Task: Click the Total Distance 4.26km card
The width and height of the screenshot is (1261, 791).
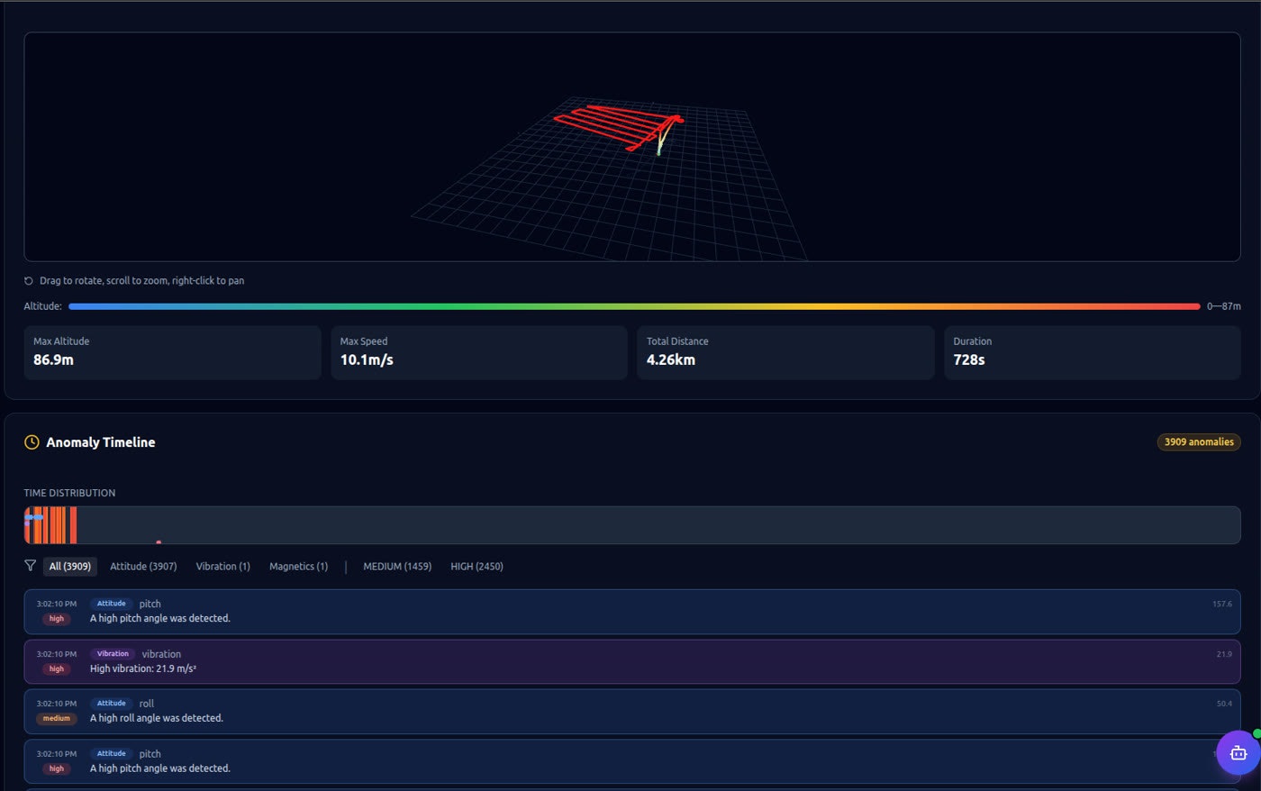Action: pyautogui.click(x=785, y=352)
